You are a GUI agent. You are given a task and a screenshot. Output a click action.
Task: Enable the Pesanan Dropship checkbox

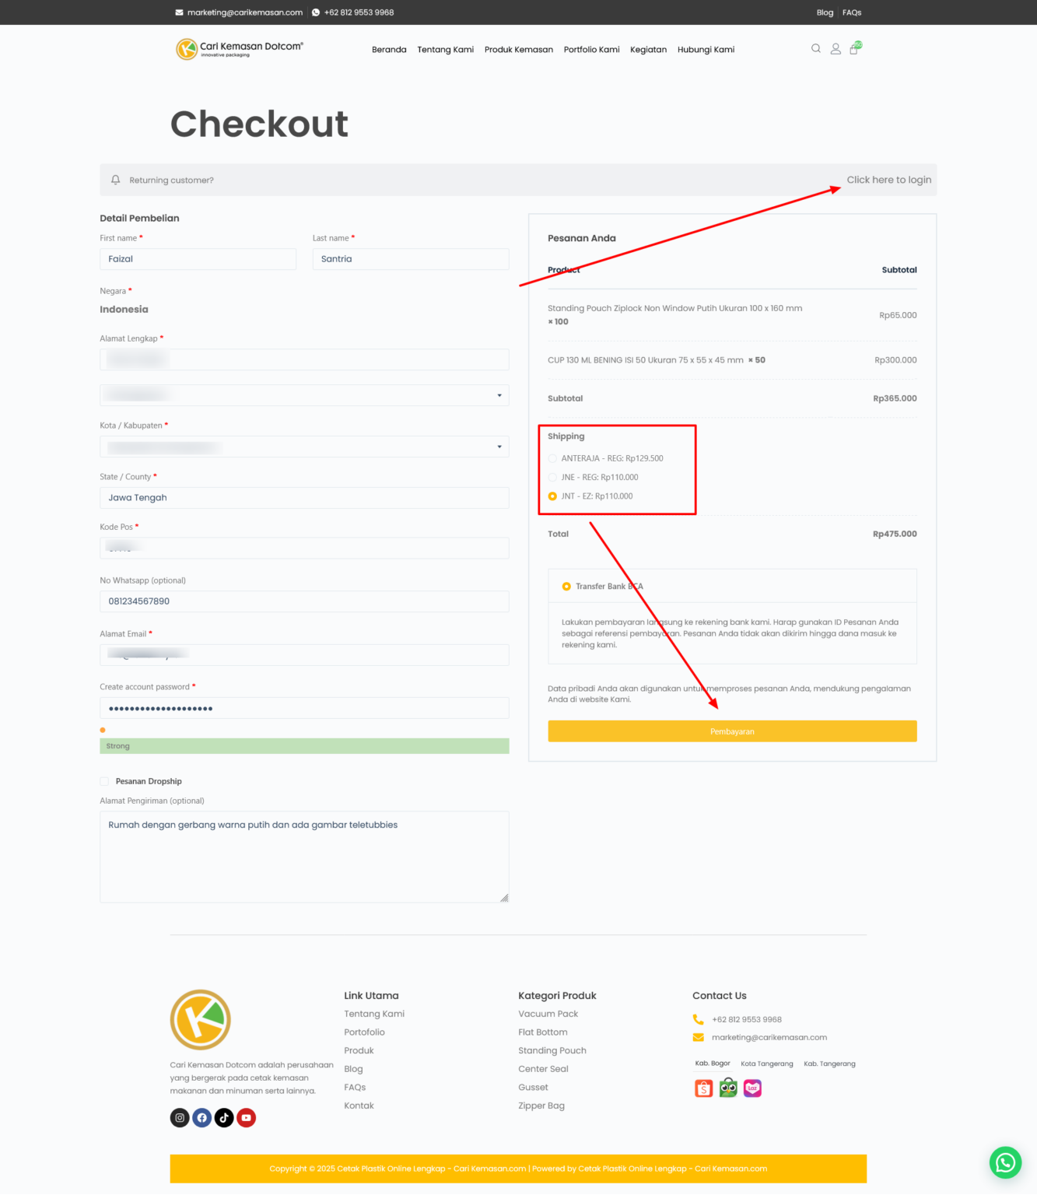[104, 781]
